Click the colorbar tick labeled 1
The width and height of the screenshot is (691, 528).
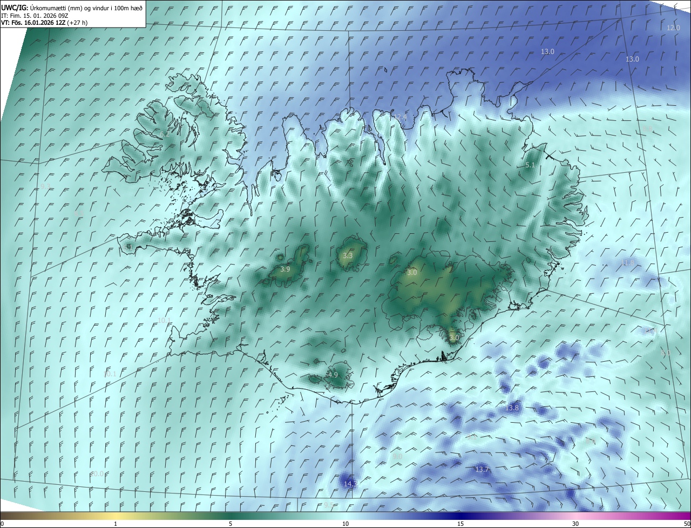(116, 524)
